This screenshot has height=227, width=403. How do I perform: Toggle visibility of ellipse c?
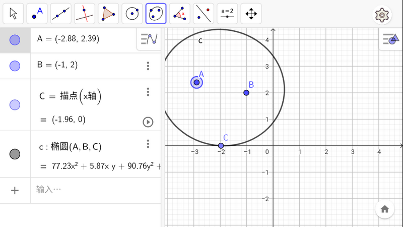pyautogui.click(x=15, y=154)
